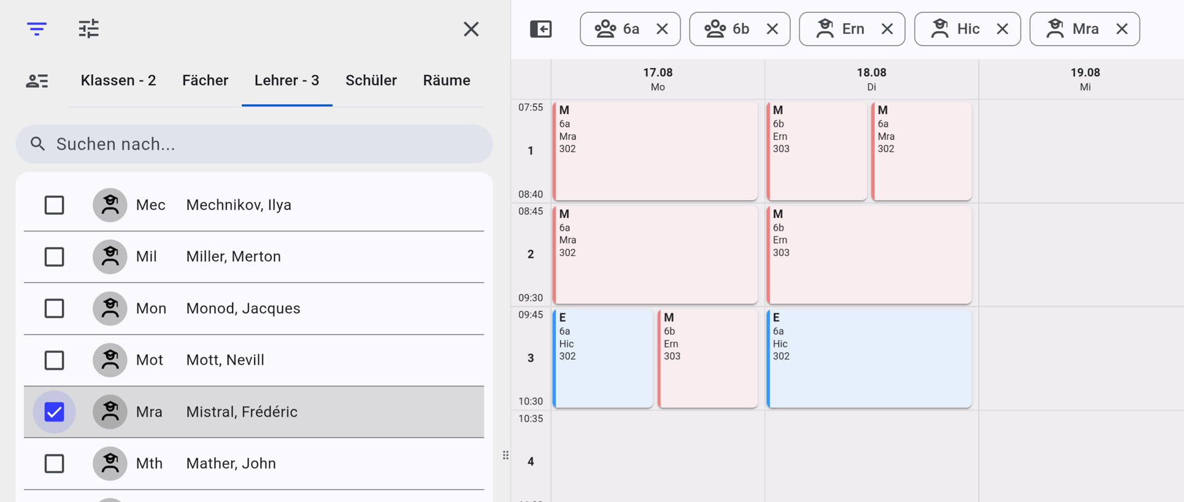Grab the panel divider drag handle

506,455
